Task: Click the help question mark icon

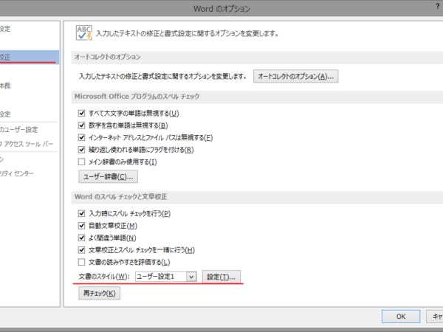Action: pos(438,6)
